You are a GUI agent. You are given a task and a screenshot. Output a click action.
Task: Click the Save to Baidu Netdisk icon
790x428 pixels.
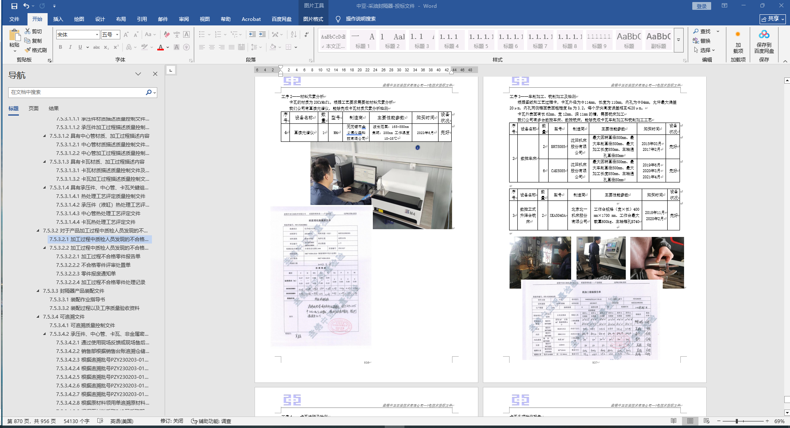point(764,35)
